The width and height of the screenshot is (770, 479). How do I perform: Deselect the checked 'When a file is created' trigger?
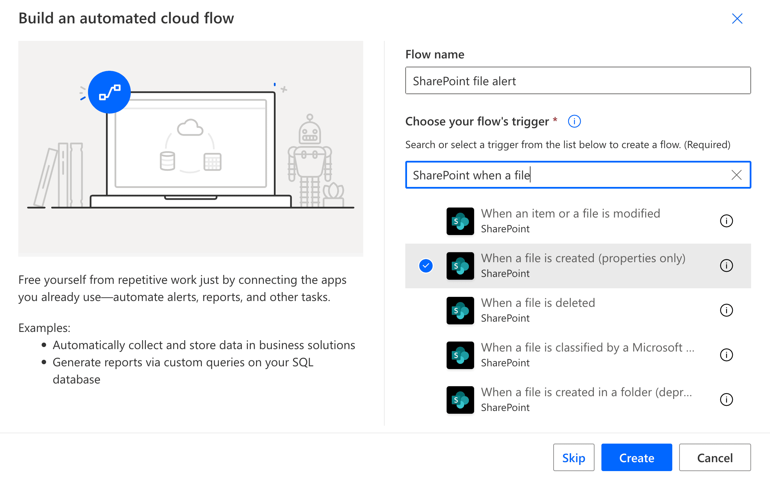tap(426, 265)
